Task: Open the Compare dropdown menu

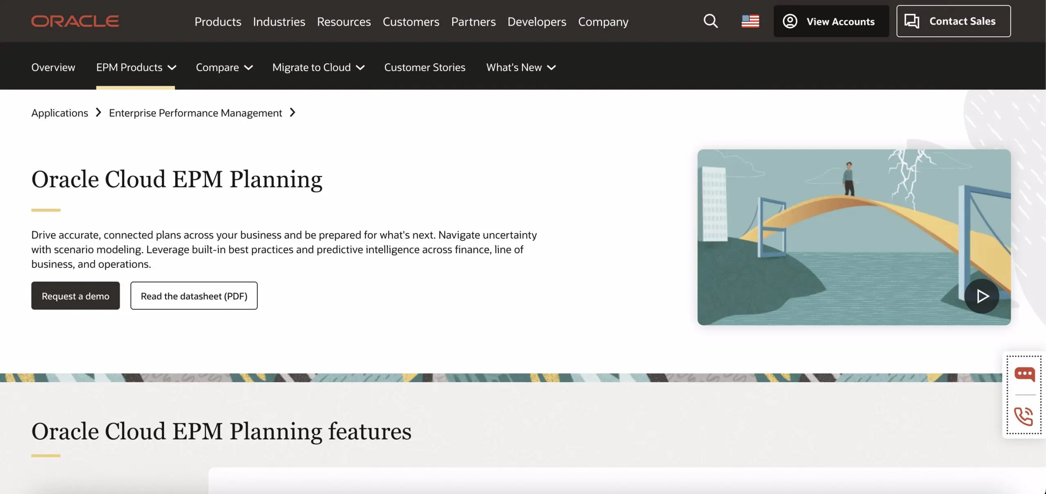Action: pyautogui.click(x=224, y=67)
